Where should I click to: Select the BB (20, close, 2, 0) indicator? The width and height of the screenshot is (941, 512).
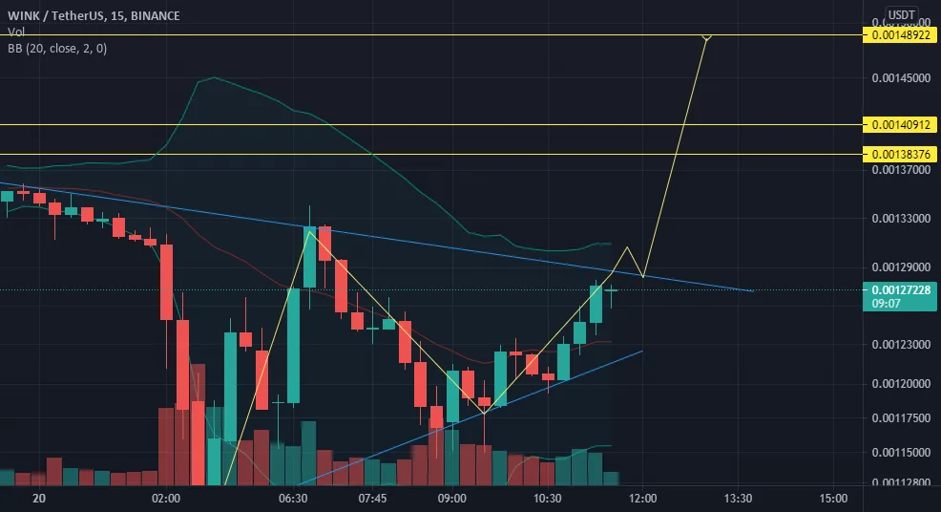pos(57,48)
